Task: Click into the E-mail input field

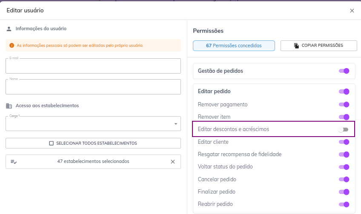Action: (93, 67)
